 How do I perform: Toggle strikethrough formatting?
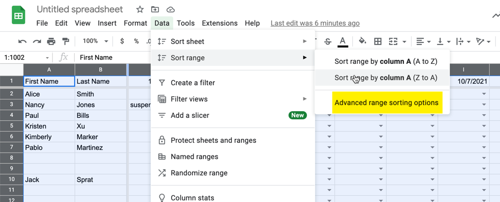point(327,41)
